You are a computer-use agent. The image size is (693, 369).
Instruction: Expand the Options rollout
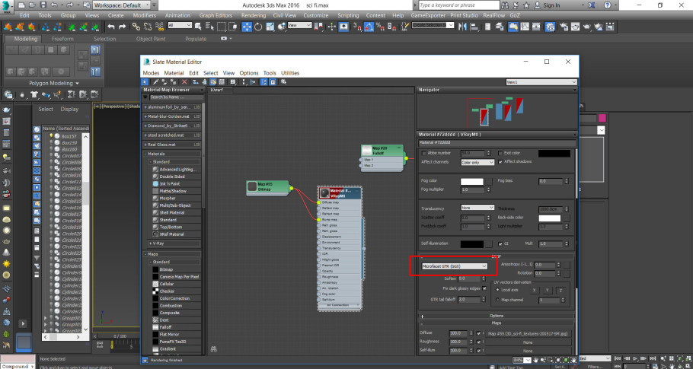(497, 316)
